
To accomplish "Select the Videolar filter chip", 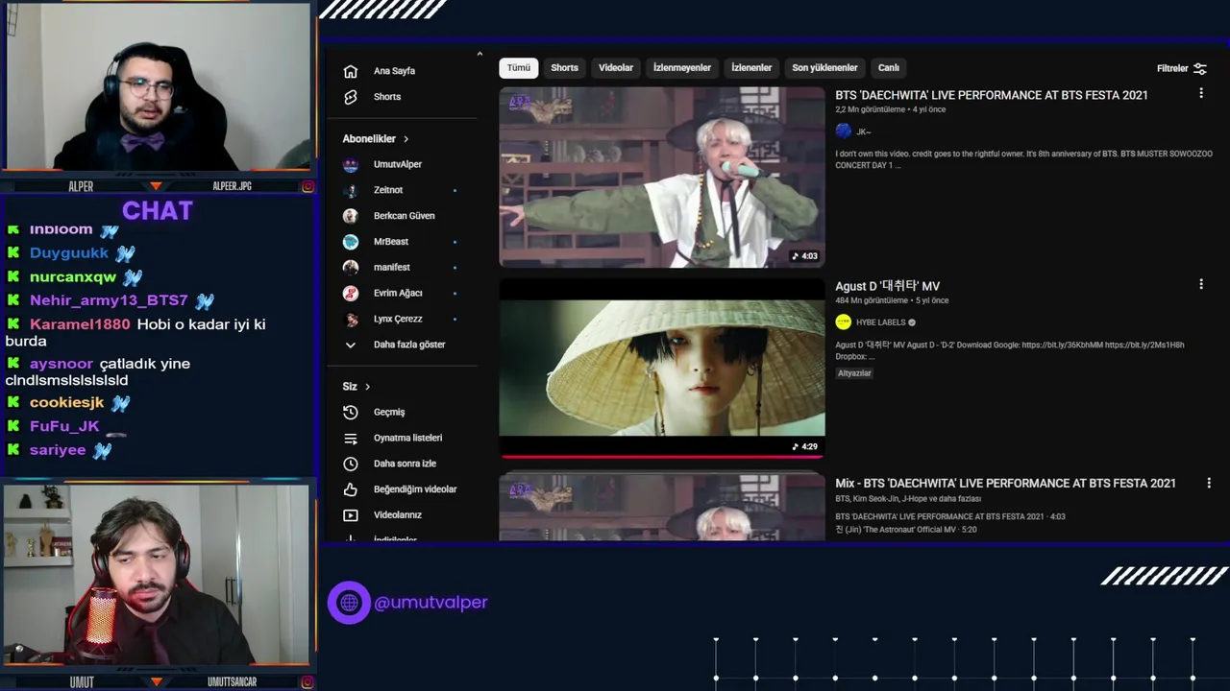I will coord(616,68).
